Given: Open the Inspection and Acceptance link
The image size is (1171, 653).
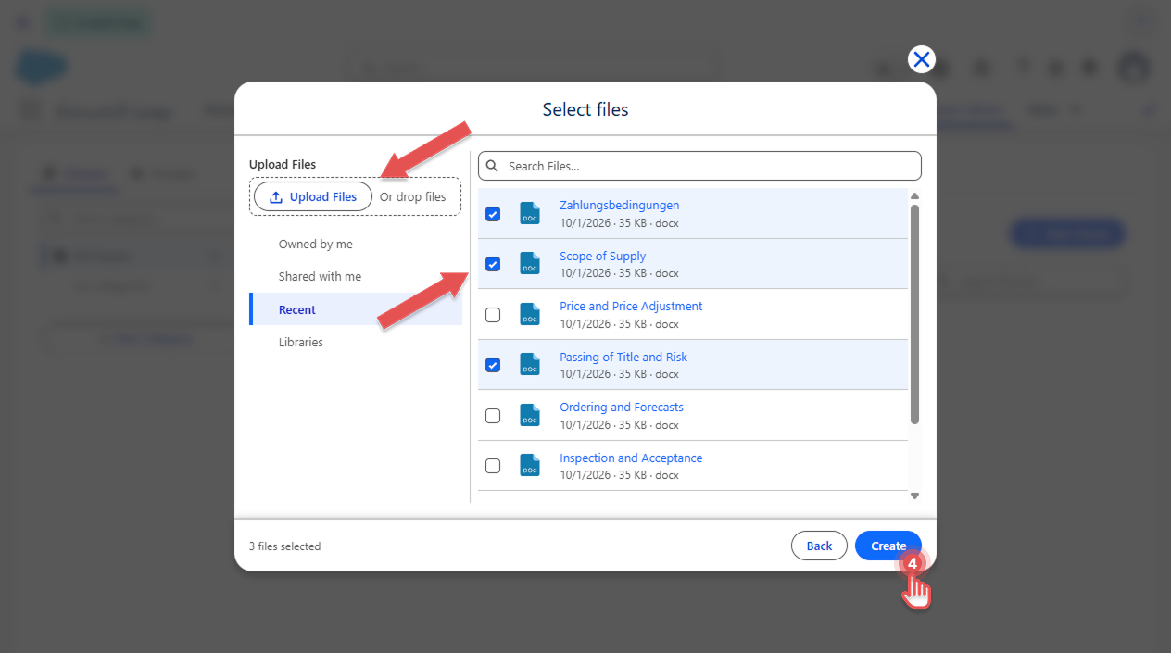Looking at the screenshot, I should 631,458.
